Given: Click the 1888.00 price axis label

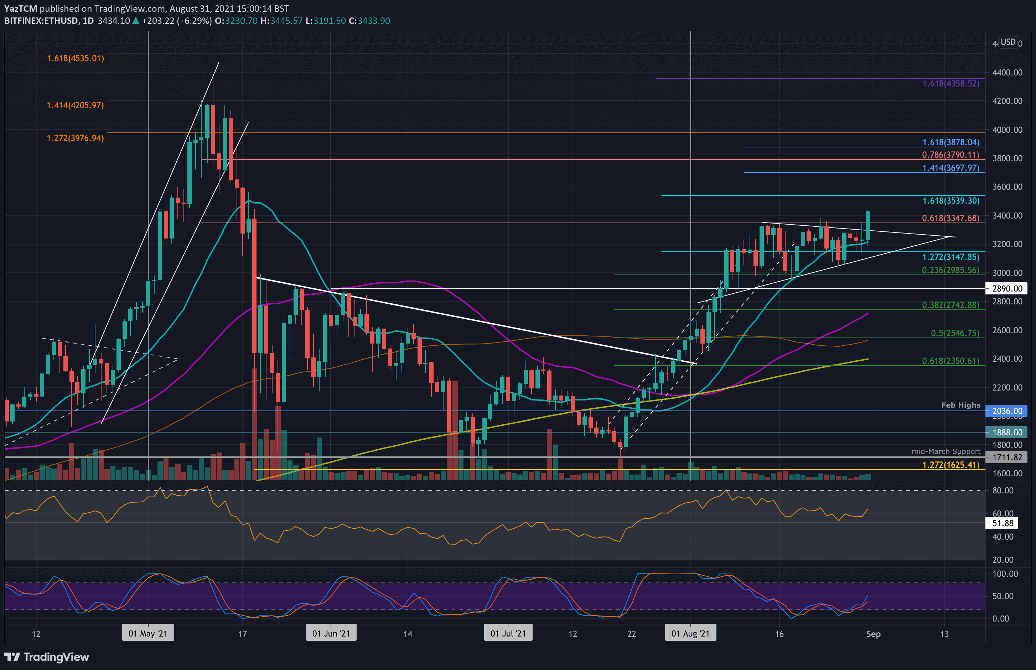Looking at the screenshot, I should (x=1007, y=433).
